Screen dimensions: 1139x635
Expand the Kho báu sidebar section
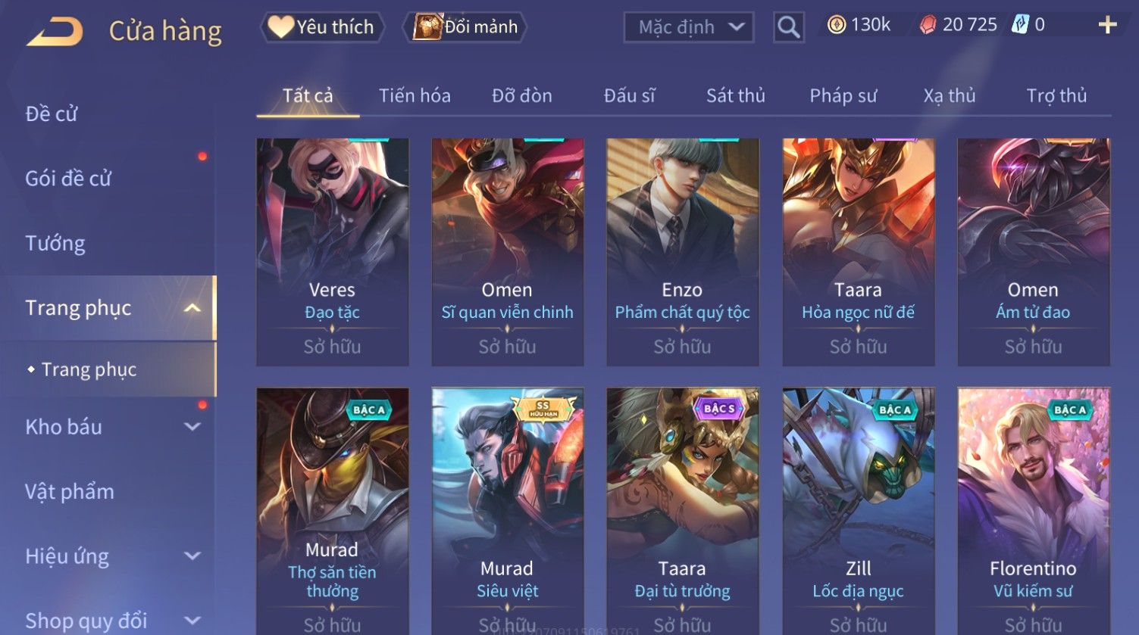click(x=192, y=427)
